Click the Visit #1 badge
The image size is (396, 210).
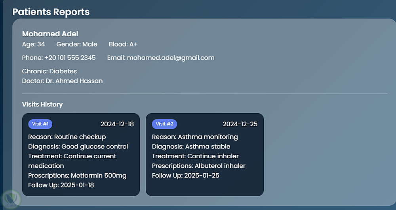[x=40, y=124]
